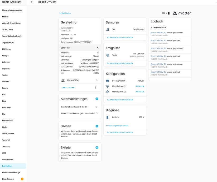Collapse the Geräte-Info section

(x=97, y=48)
